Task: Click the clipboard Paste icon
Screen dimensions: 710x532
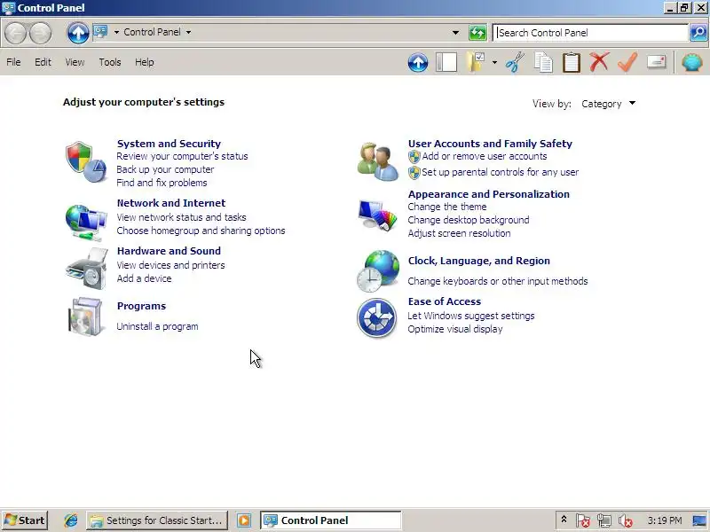Action: coord(572,62)
